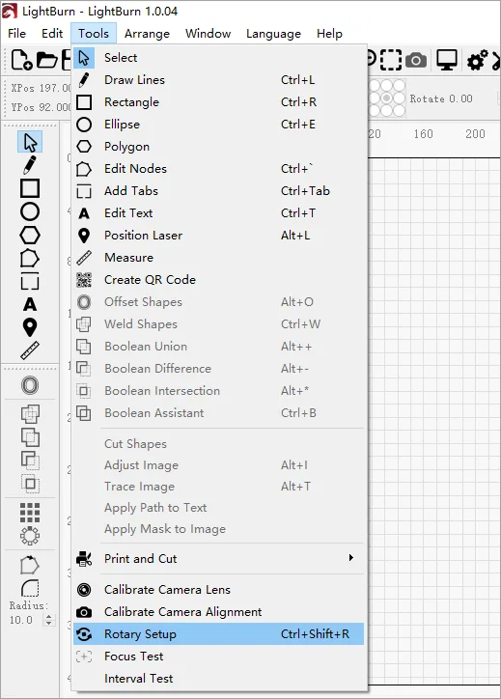Image resolution: width=501 pixels, height=699 pixels.
Task: Select the Add Tabs tool in left toolbar
Action: point(30,281)
